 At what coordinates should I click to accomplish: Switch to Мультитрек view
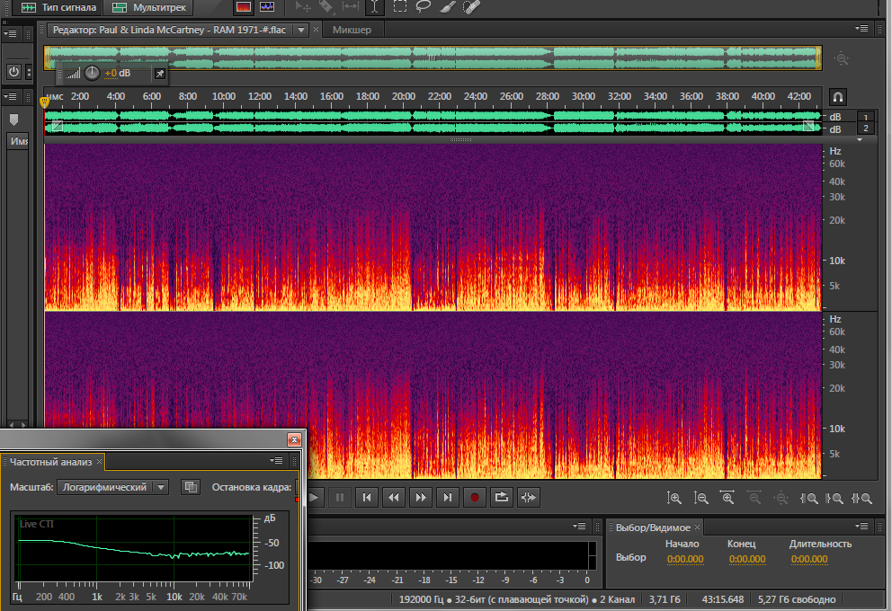149,7
